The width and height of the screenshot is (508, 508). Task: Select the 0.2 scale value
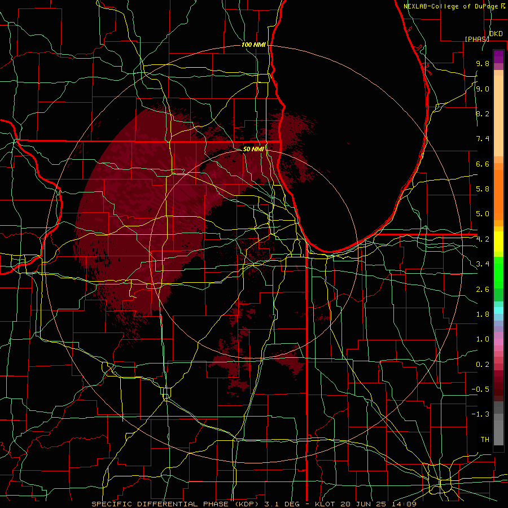click(483, 365)
